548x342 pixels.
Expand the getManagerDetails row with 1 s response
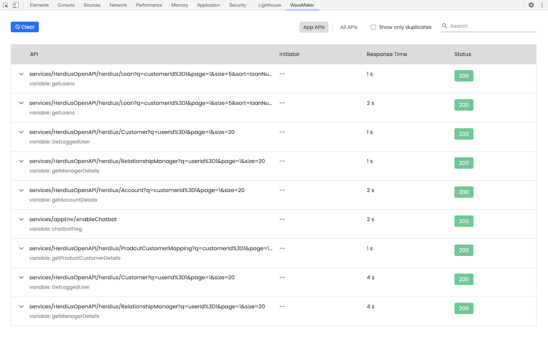[21, 161]
